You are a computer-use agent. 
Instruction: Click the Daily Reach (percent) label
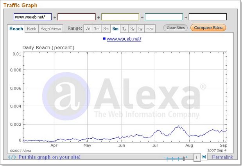(48, 48)
